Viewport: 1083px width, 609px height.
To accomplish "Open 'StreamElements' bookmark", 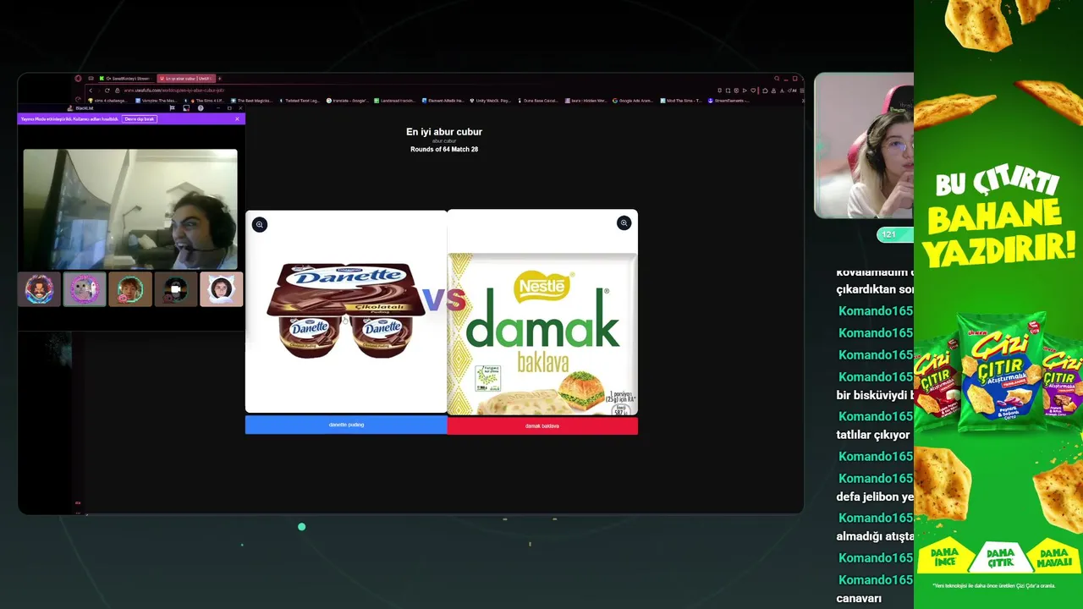I will 729,101.
